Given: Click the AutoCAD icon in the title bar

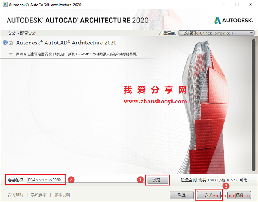Looking at the screenshot, I should click(x=5, y=5).
